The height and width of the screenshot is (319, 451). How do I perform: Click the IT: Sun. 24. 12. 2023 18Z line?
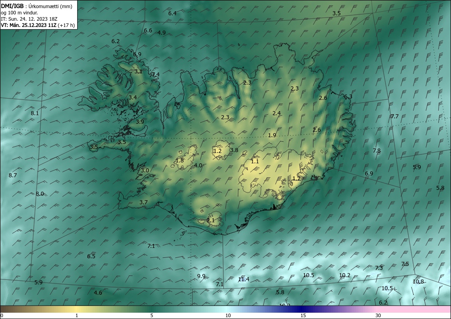click(x=29, y=19)
